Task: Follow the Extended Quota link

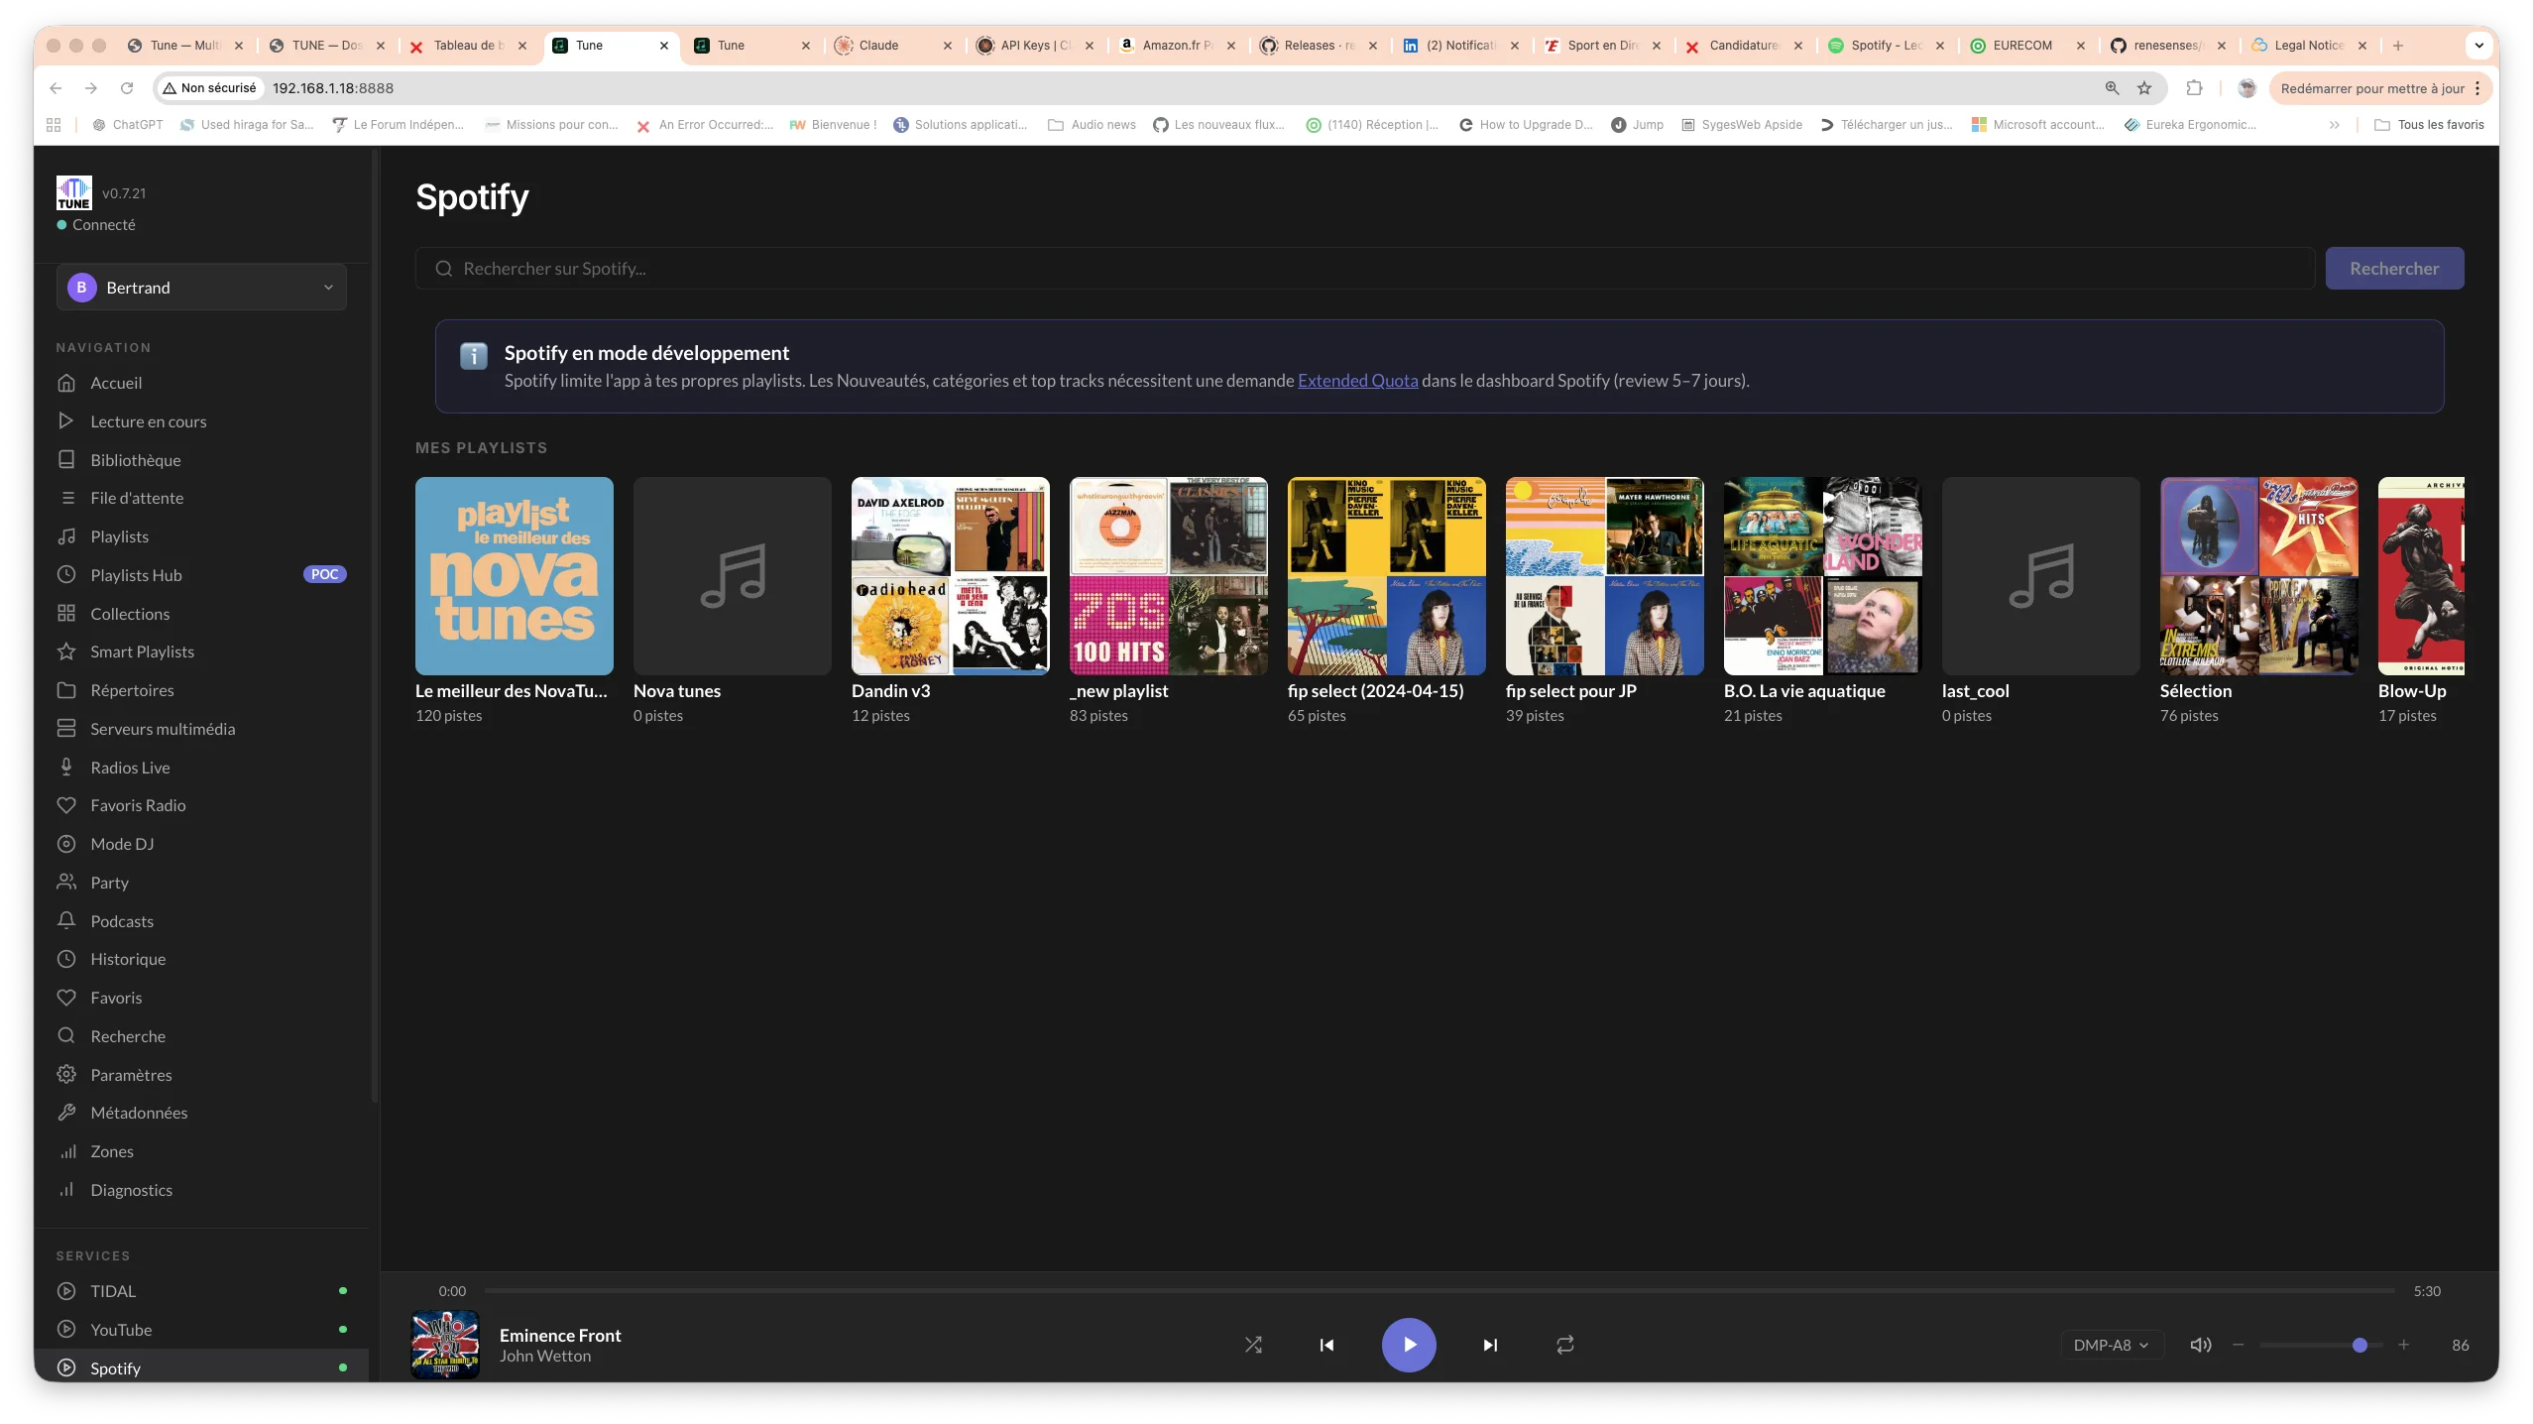Action: click(1357, 381)
